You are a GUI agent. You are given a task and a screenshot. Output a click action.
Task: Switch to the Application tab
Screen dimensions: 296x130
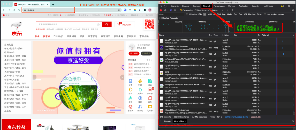point(244,6)
